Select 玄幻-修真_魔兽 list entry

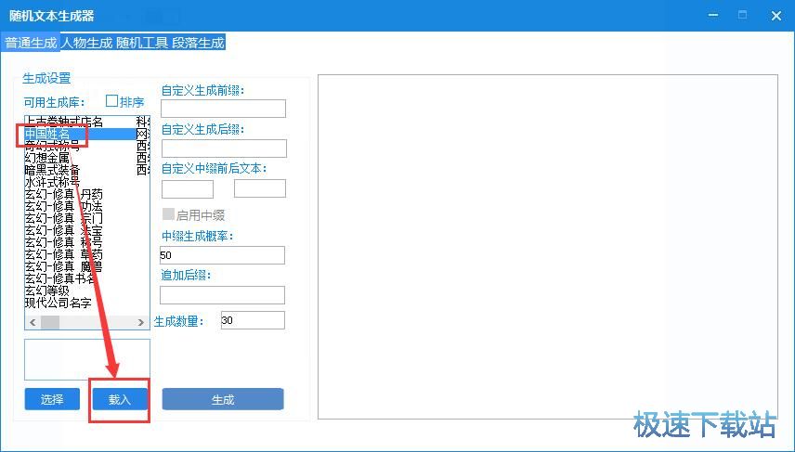(x=64, y=266)
